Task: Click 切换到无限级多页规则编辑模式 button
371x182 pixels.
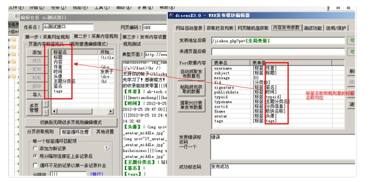Action: click(x=70, y=122)
